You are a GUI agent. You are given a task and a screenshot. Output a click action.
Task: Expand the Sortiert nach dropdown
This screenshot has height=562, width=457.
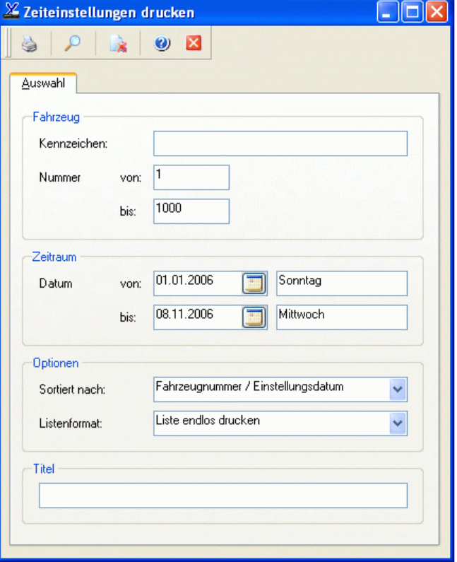pyautogui.click(x=398, y=389)
